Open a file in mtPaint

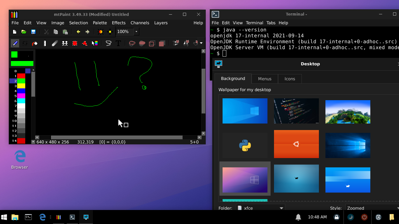click(x=24, y=31)
